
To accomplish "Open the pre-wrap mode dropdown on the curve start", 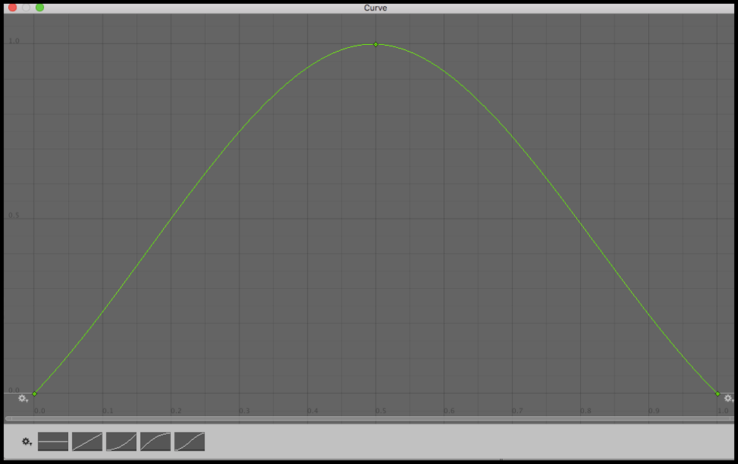I will click(x=22, y=398).
